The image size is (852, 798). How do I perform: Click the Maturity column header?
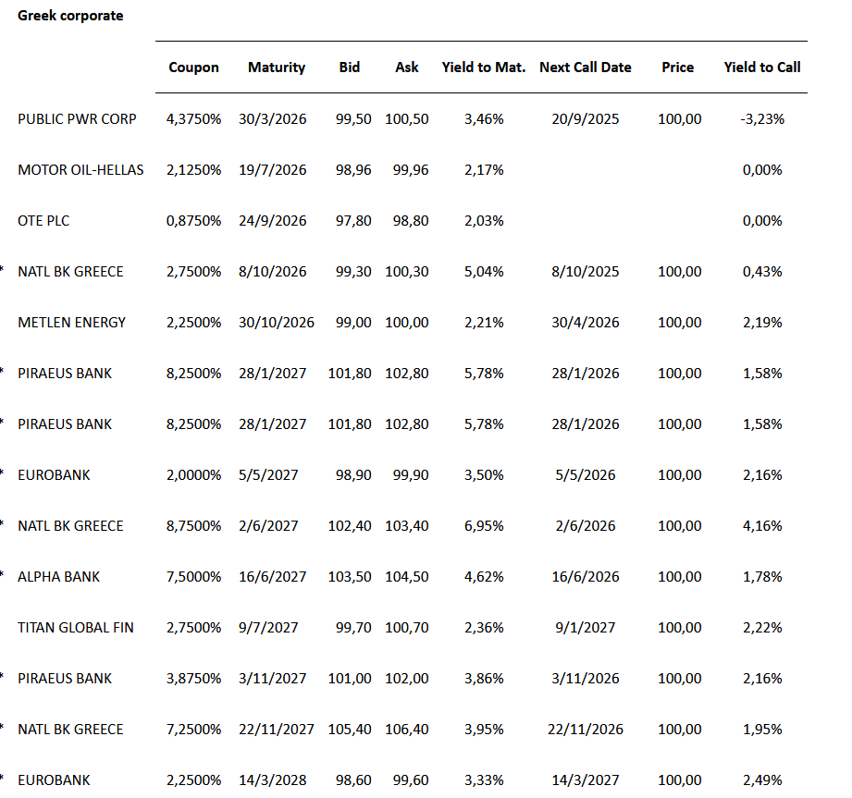coord(277,68)
